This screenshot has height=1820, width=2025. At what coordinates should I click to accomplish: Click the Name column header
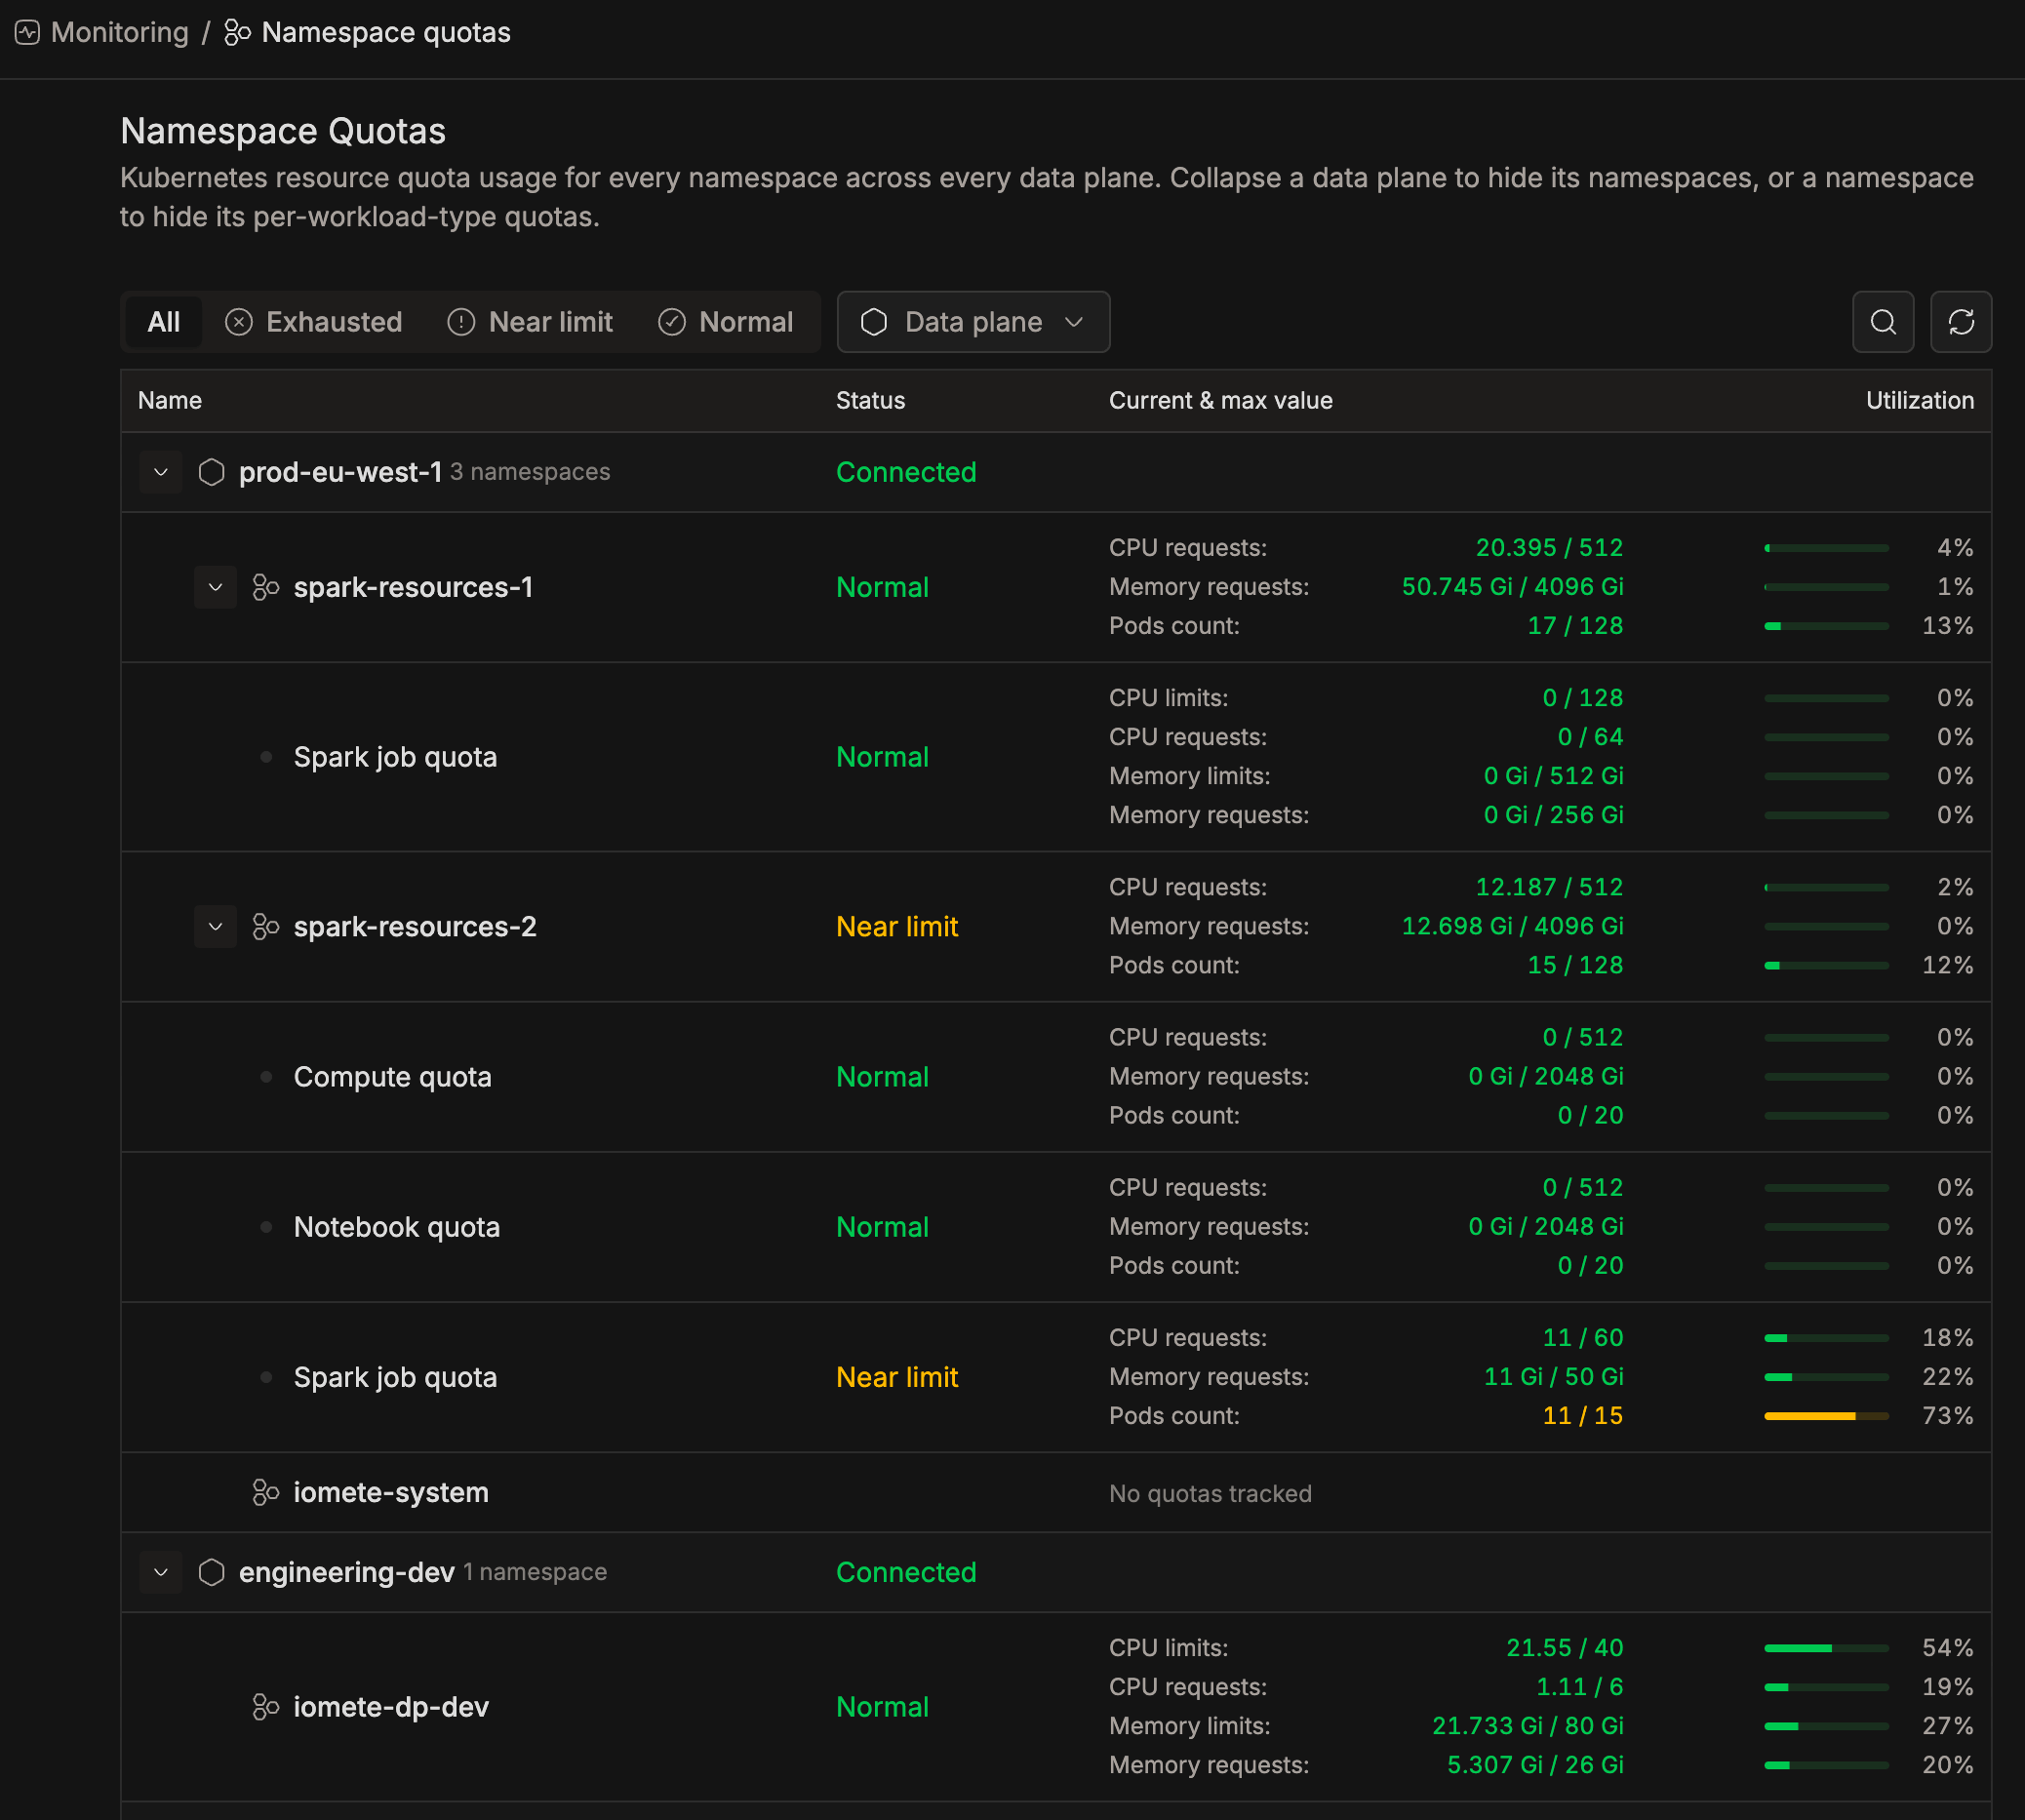(x=170, y=401)
